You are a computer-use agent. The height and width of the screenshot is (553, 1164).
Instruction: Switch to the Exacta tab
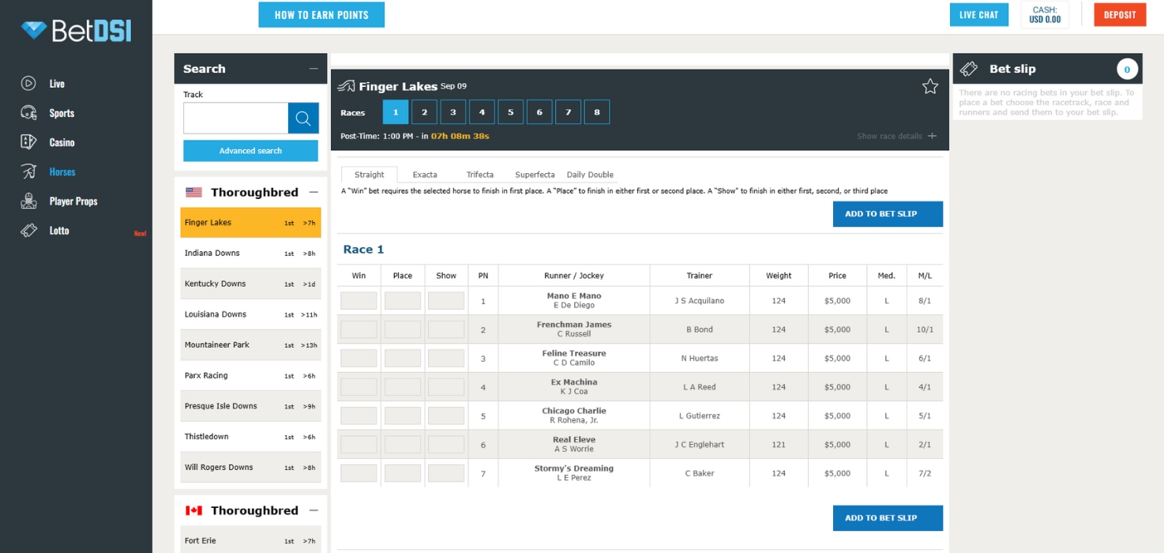[x=425, y=175]
